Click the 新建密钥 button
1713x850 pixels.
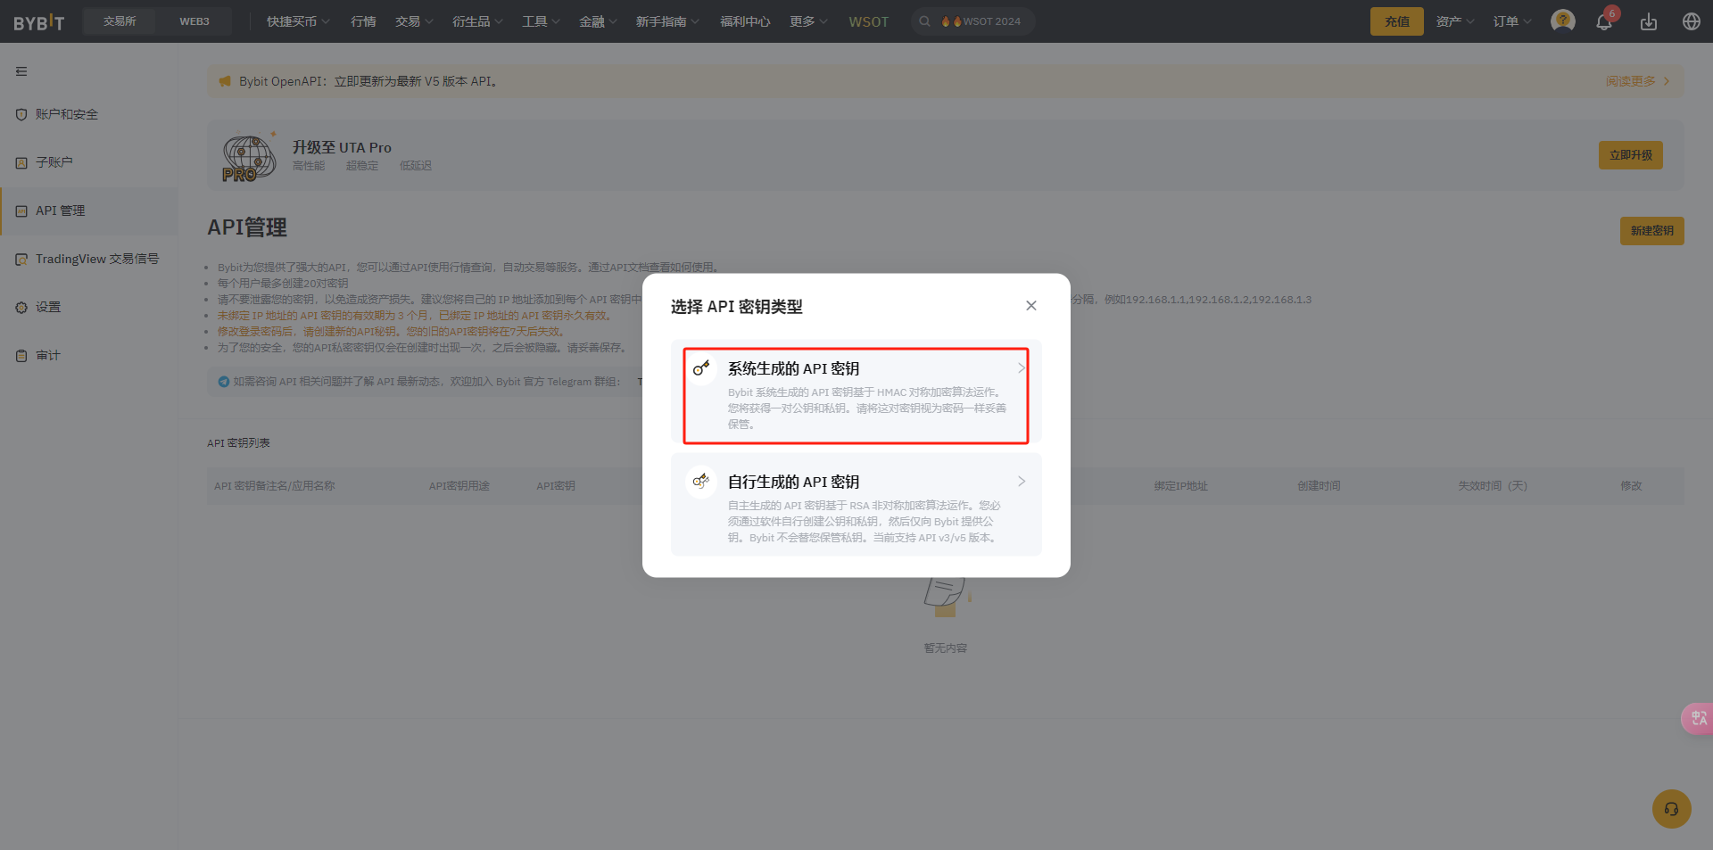coord(1651,231)
